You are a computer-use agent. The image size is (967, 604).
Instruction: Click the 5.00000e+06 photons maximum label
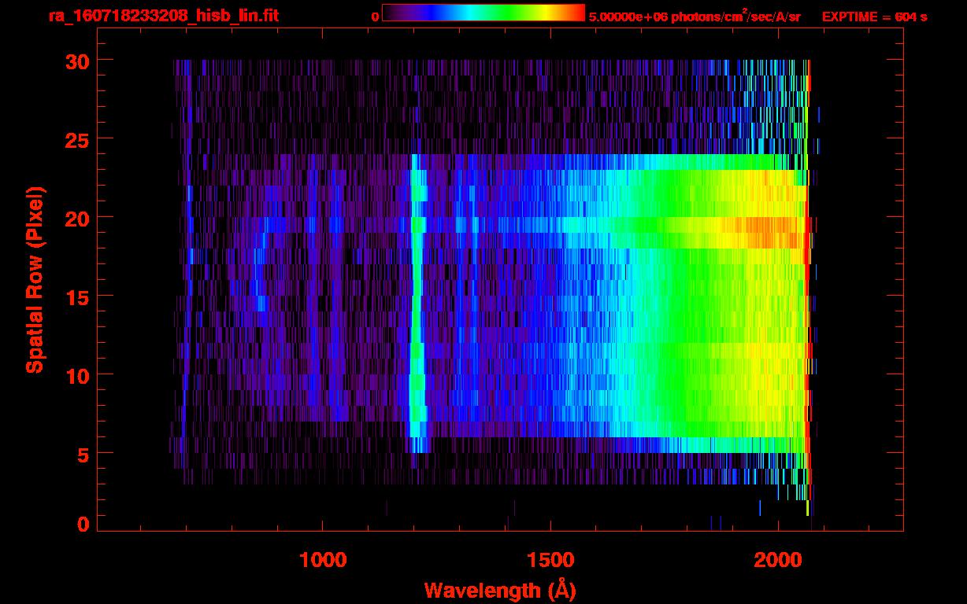(x=694, y=17)
